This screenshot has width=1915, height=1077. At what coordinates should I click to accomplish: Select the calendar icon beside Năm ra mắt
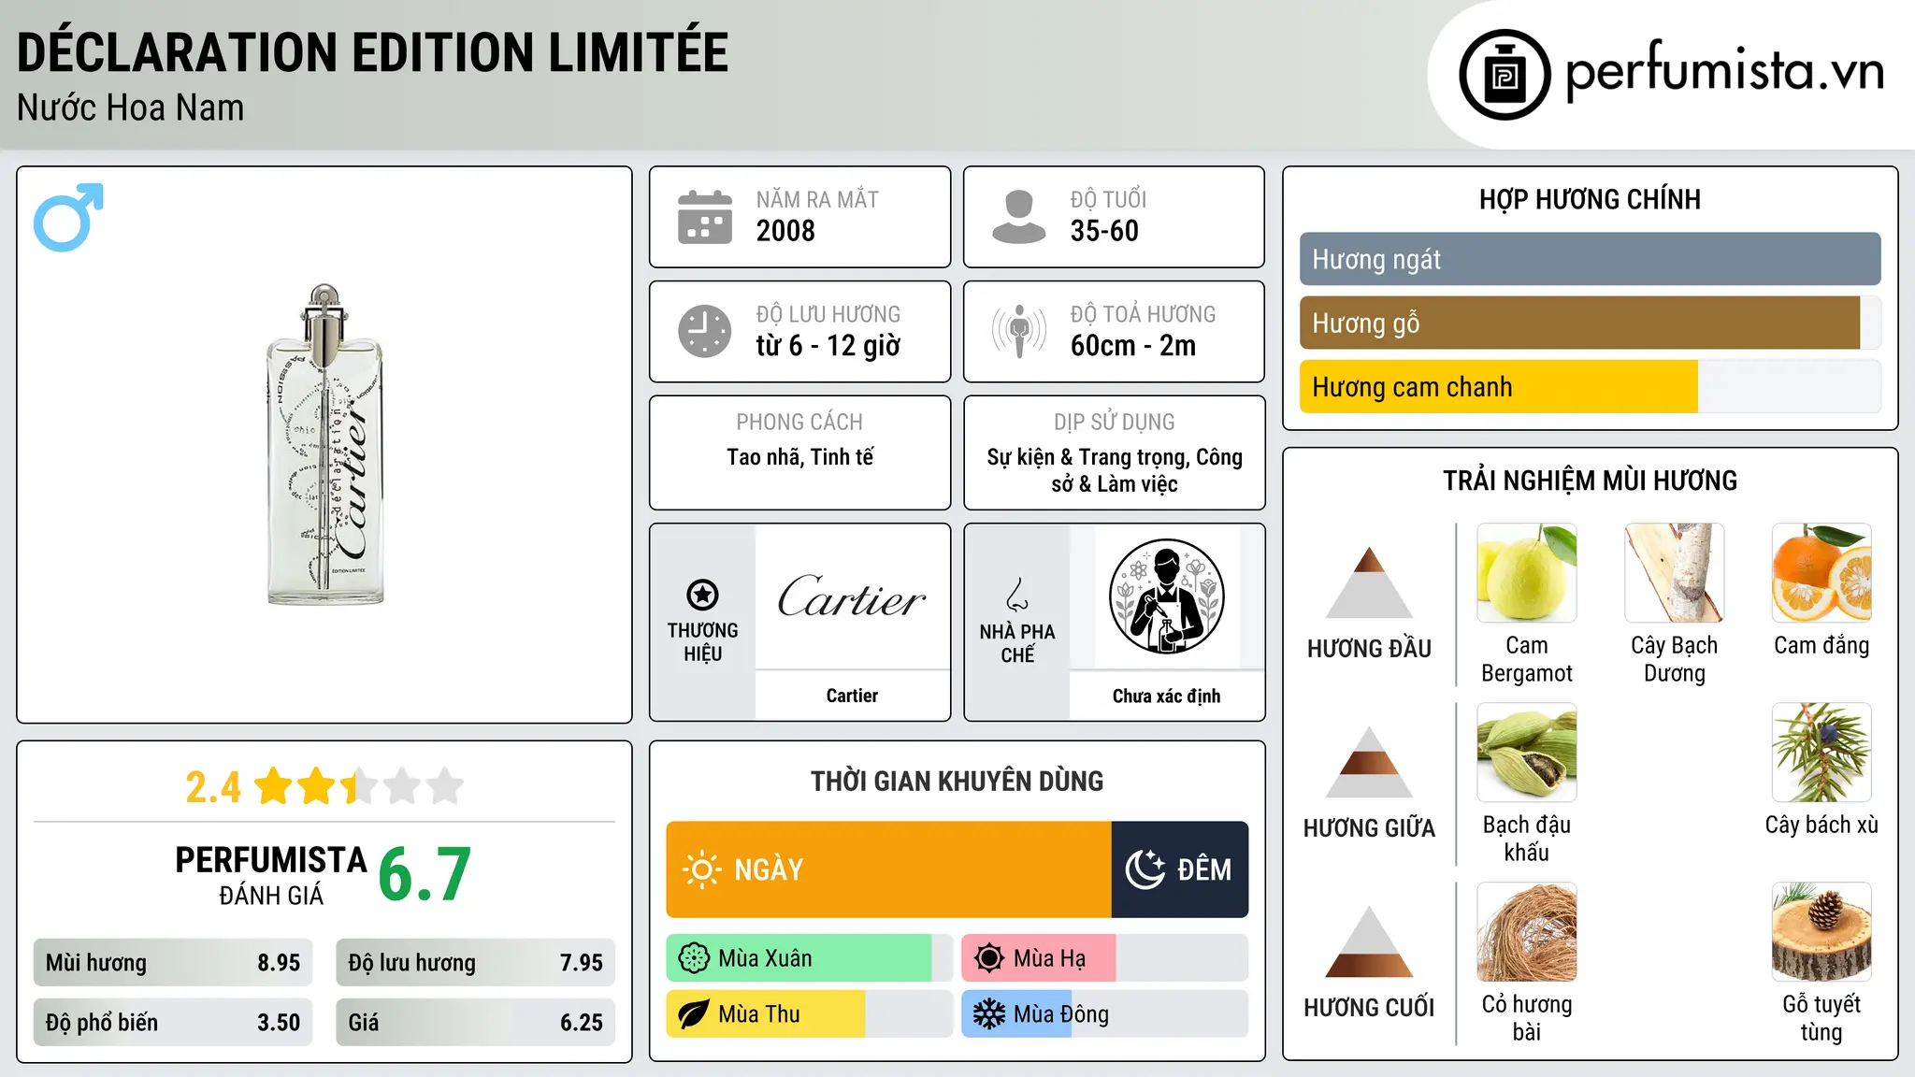coord(705,217)
